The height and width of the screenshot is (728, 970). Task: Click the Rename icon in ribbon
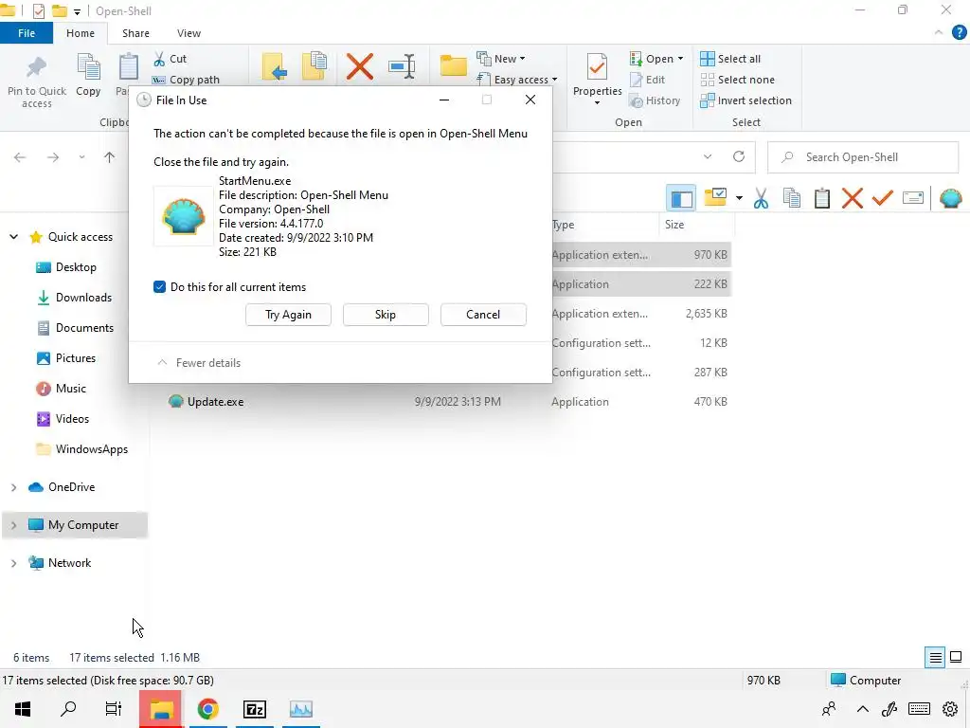click(402, 67)
